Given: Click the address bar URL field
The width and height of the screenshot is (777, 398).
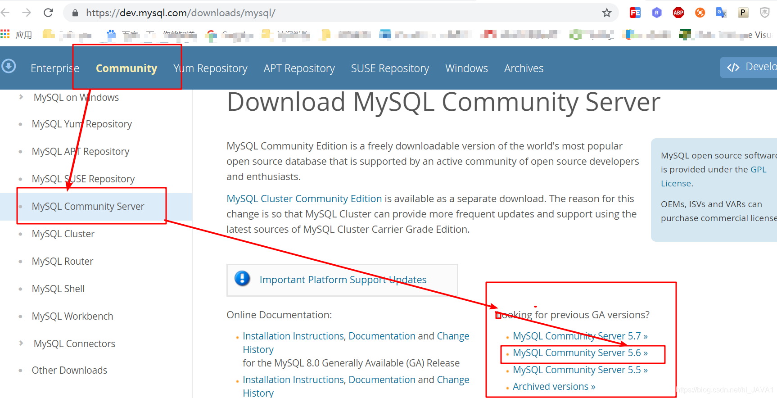Looking at the screenshot, I should click(341, 13).
